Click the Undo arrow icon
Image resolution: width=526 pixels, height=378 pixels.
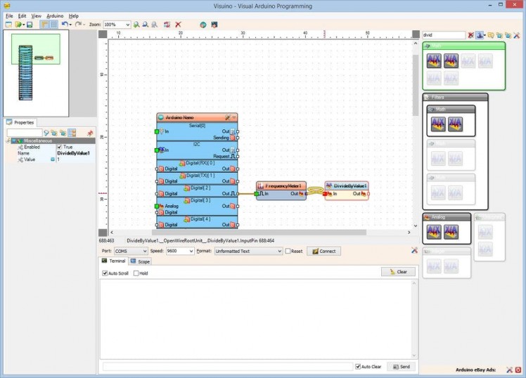(x=65, y=25)
